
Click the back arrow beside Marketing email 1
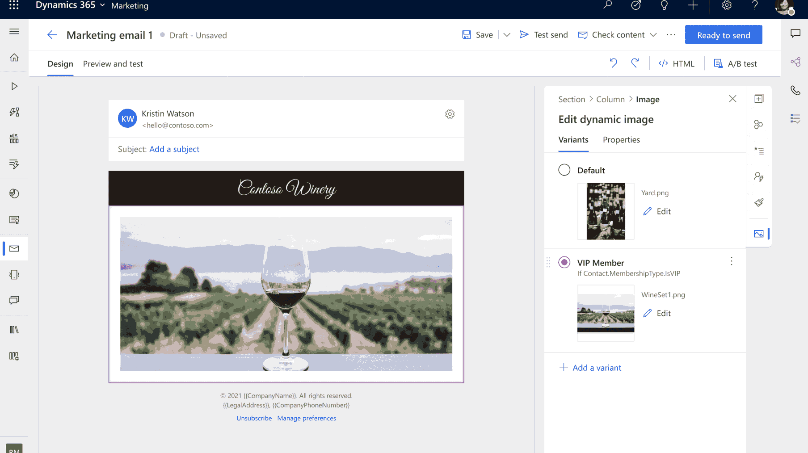(x=52, y=35)
